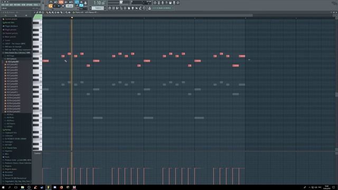Viewport: 338px width, 190px height.
Task: Click the 1:18 time display
Action: pos(99,3)
